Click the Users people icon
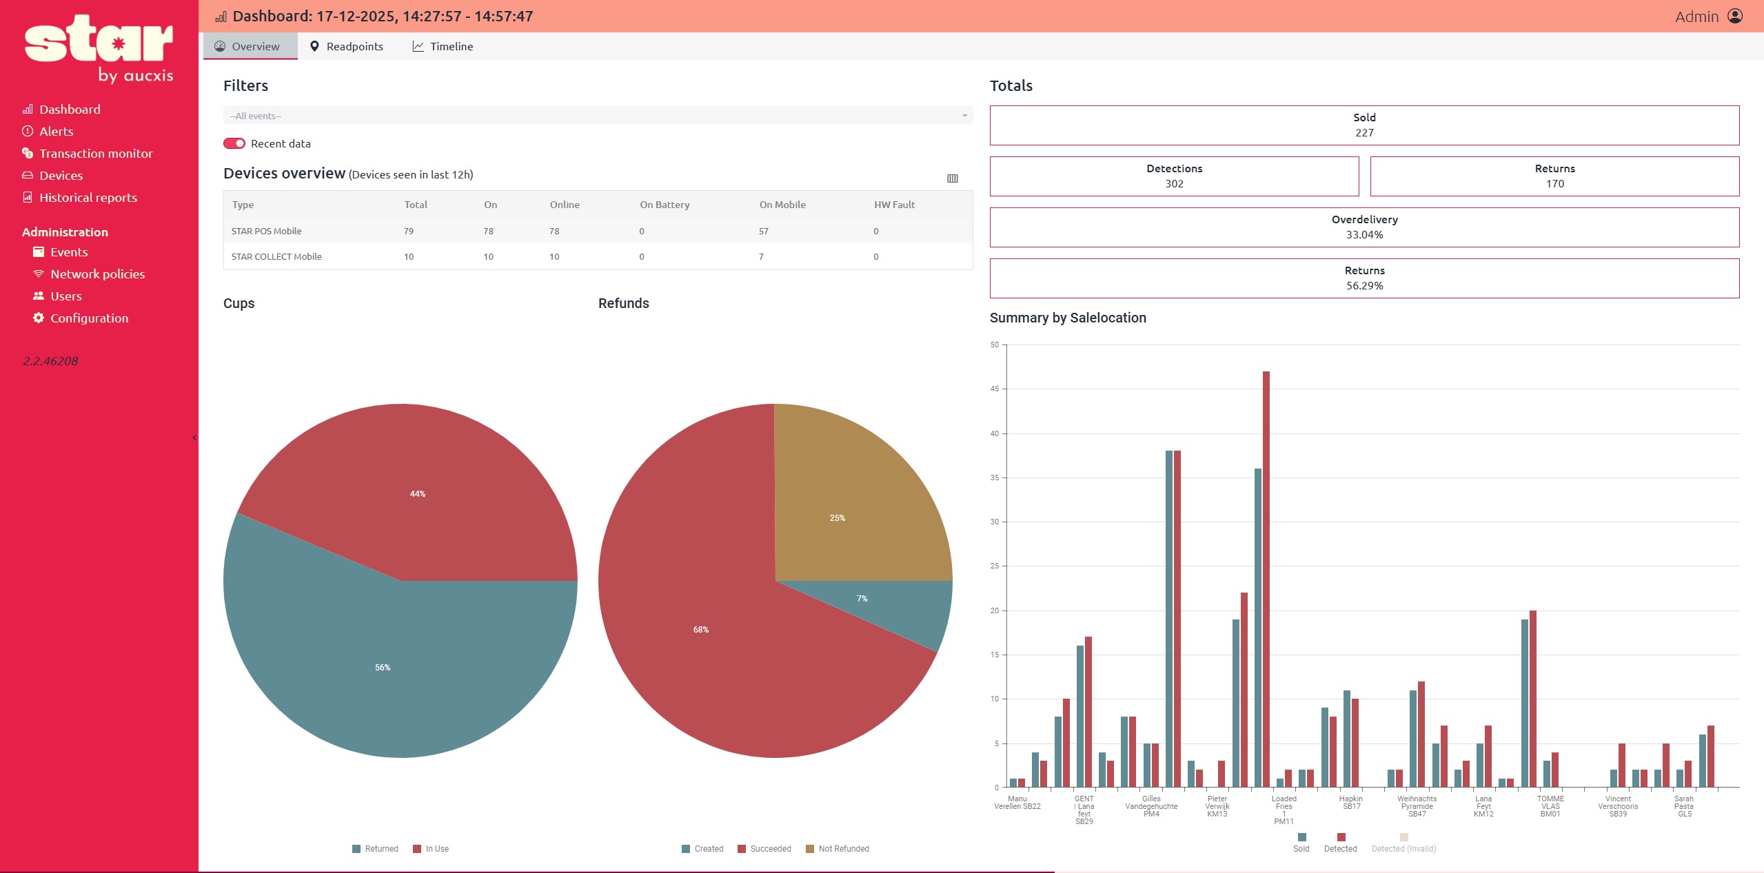Viewport: 1764px width, 873px height. 39,296
